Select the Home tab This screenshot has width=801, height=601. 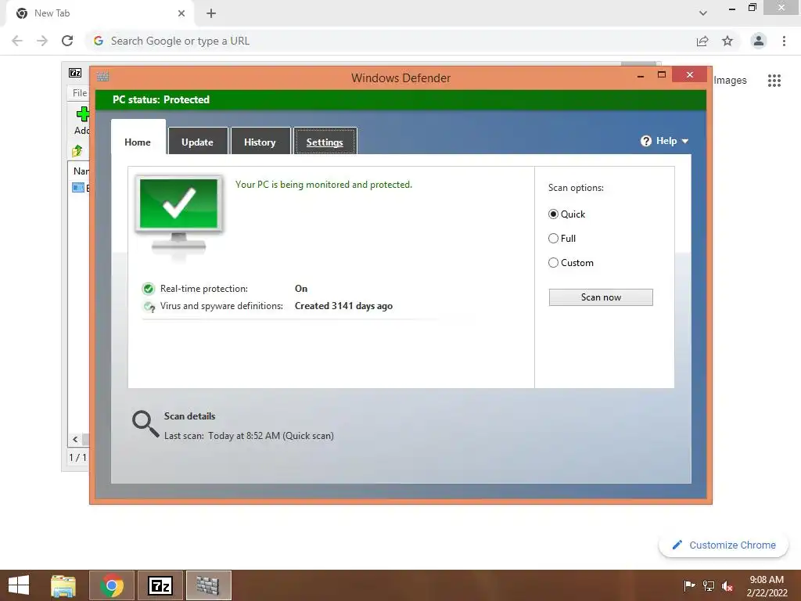coord(138,138)
